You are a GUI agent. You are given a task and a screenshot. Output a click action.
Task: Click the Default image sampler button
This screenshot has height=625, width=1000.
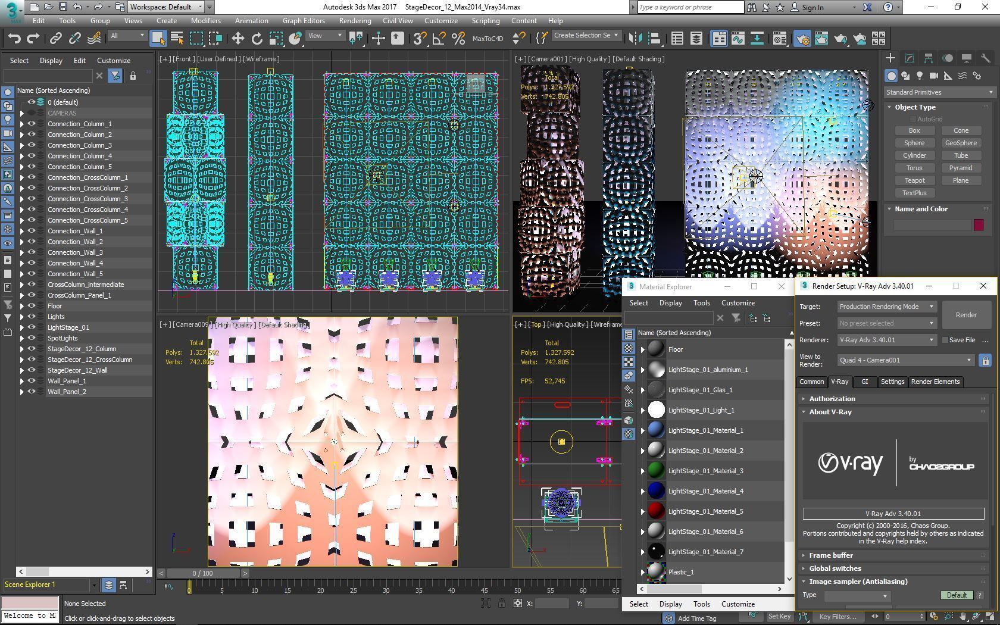tap(957, 595)
